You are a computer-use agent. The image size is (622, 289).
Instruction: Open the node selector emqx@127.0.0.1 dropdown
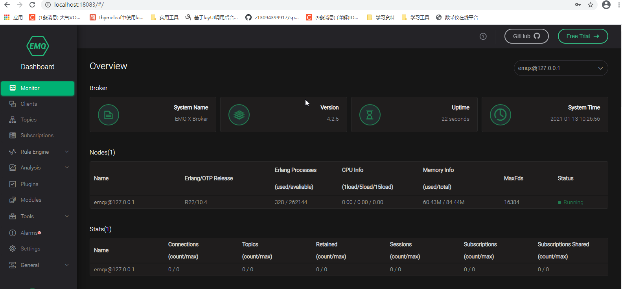click(561, 68)
